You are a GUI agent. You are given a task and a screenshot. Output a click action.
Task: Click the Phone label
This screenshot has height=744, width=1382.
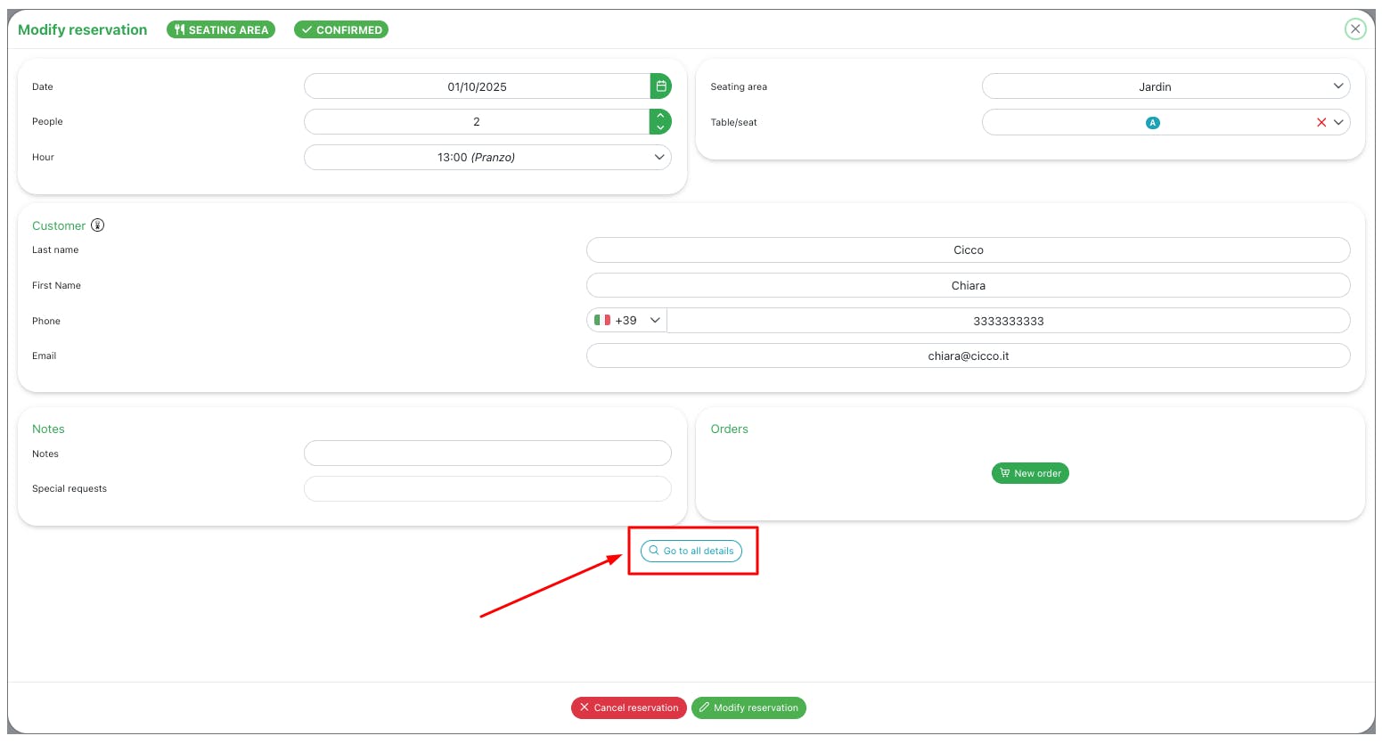[46, 321]
